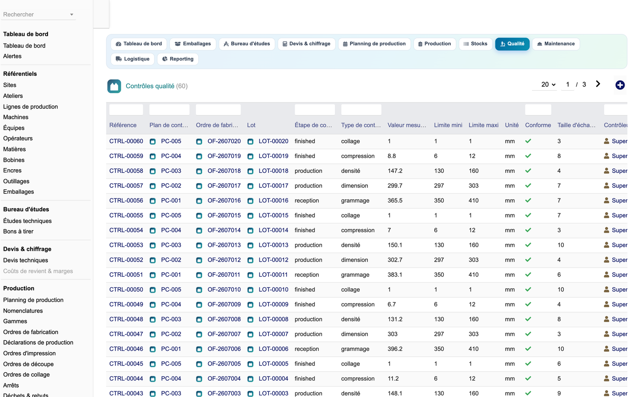The width and height of the screenshot is (641, 397).
Task: Click the PC-005 icon in CTRL-00060 row
Action: 153,141
